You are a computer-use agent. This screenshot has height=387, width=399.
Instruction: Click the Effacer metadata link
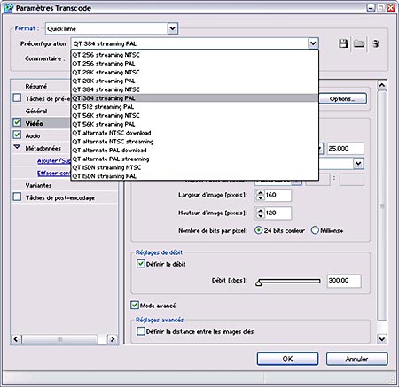(54, 173)
